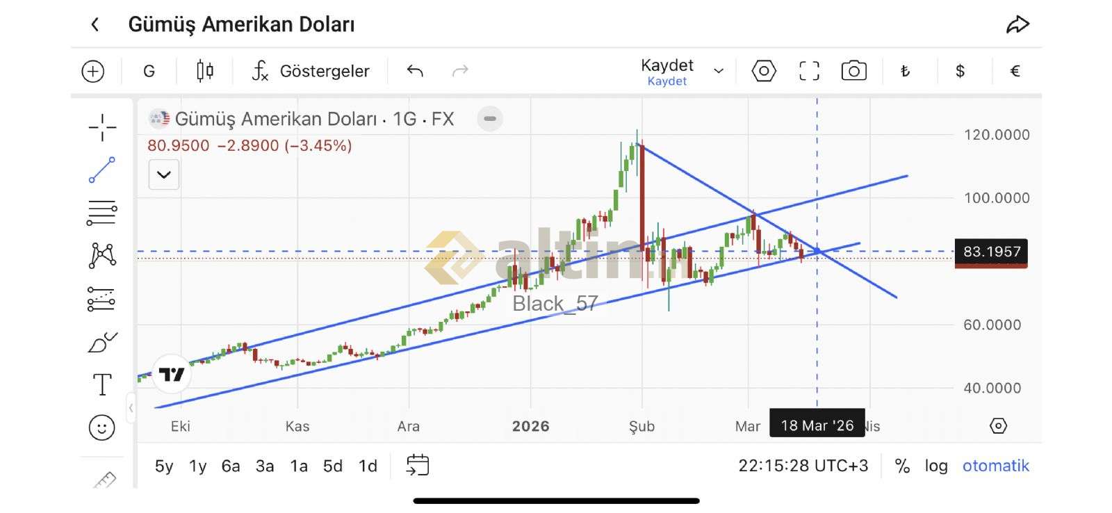The height and width of the screenshot is (513, 1112).
Task: Select the 1y time range
Action: 198,466
